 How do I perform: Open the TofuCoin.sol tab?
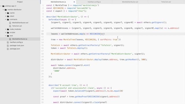click(x=166, y=2)
